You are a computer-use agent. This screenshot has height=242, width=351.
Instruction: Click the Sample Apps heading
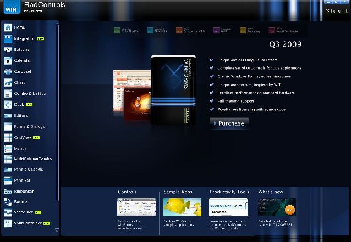[178, 192]
